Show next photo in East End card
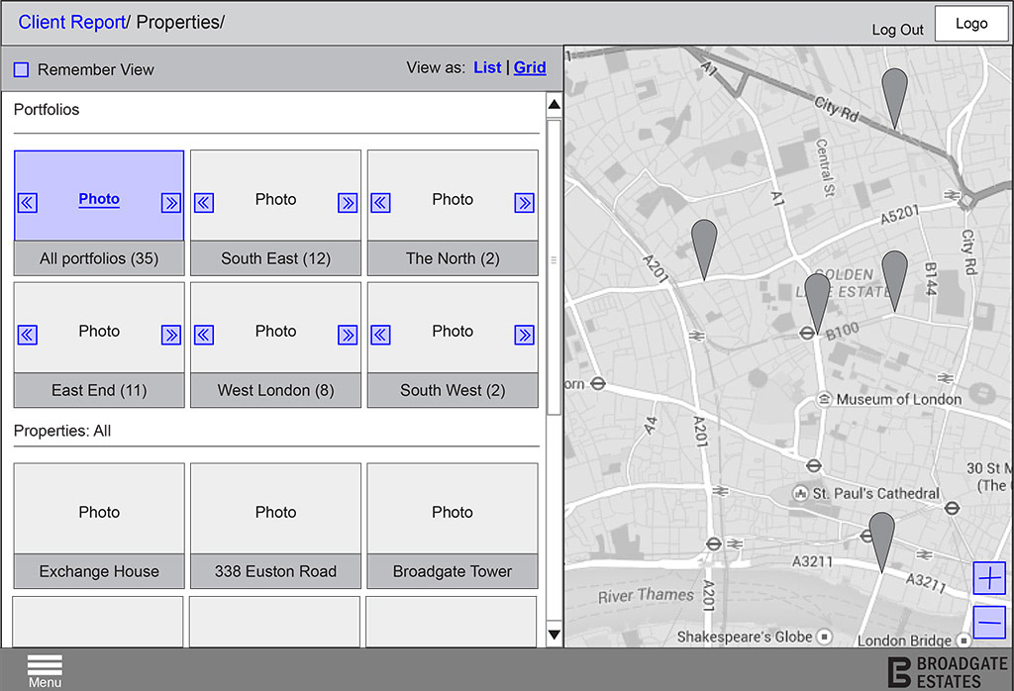Screen dimensions: 1014x691 (171, 335)
